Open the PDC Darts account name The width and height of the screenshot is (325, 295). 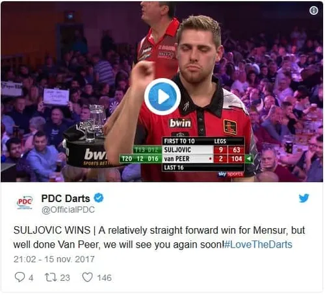pos(66,198)
